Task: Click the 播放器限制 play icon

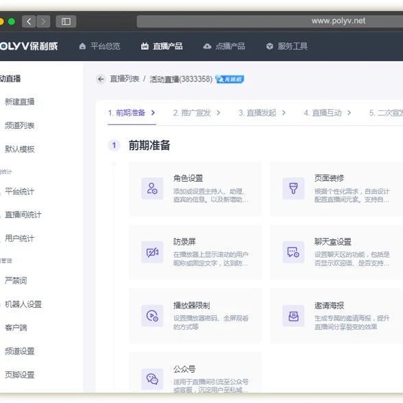Action: [152, 316]
